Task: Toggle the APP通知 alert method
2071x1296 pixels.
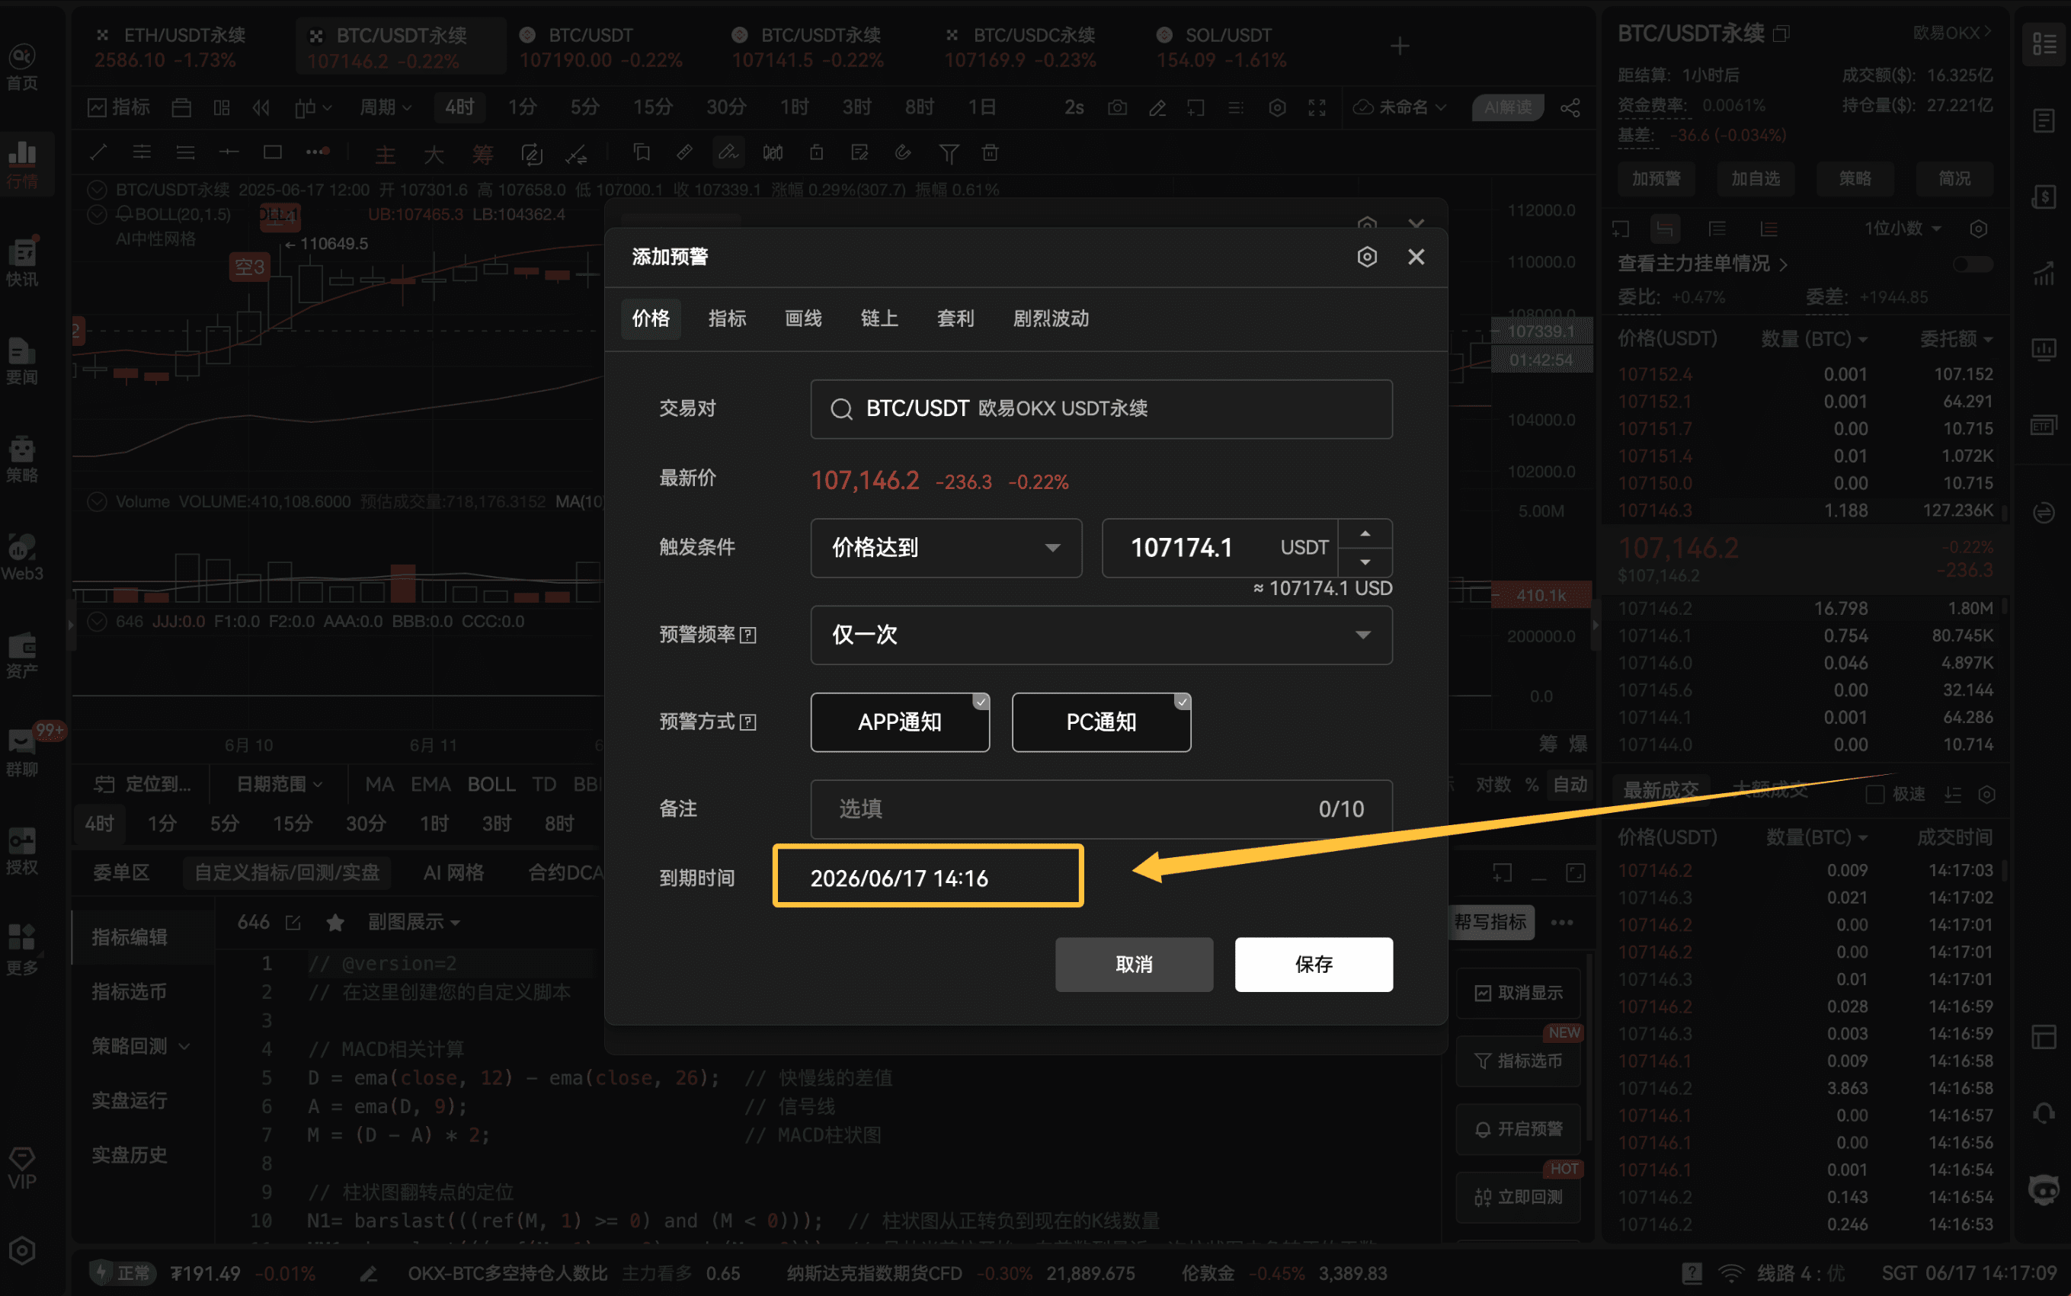Action: [x=900, y=722]
